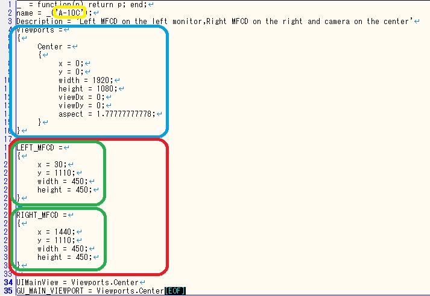
Task: Click 'width = 450;' under LEFT_MFCD
Action: 63,181
